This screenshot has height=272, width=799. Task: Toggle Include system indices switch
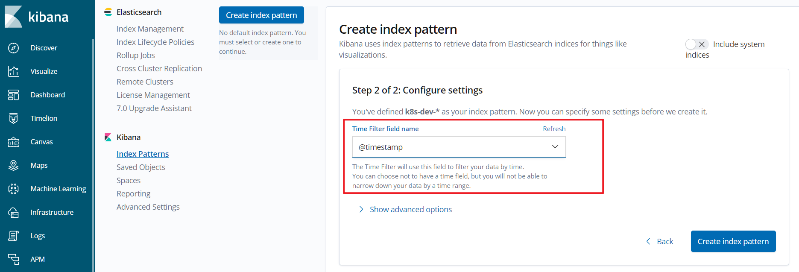[697, 44]
